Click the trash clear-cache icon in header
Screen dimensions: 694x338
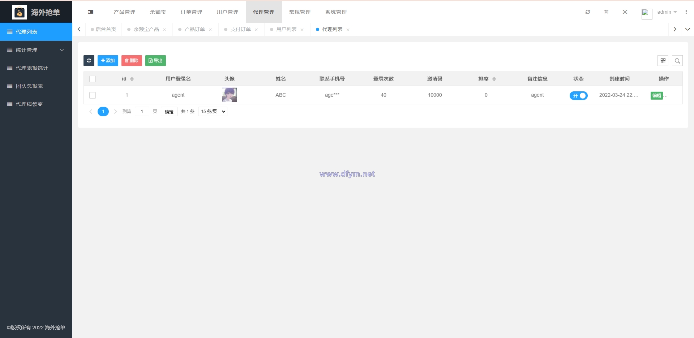606,12
